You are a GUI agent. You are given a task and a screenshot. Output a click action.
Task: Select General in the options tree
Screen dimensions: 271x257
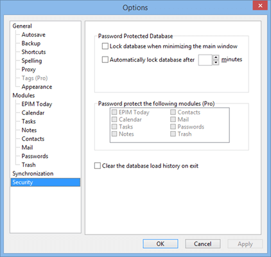pos(22,26)
